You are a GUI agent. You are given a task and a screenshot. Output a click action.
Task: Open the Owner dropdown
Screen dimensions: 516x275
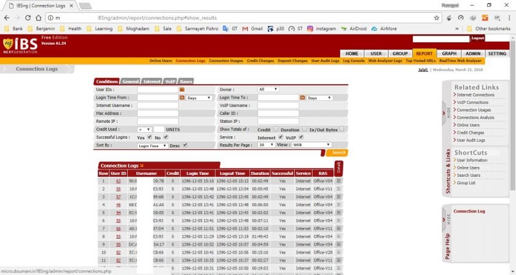click(268, 90)
